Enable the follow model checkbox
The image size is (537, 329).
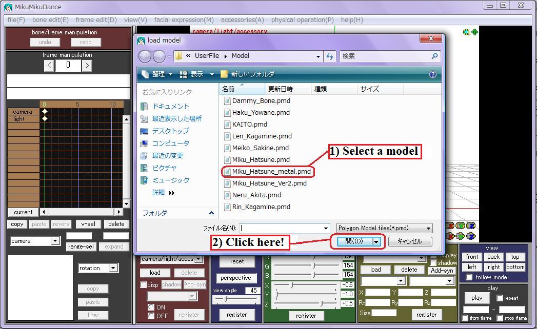pos(469,277)
